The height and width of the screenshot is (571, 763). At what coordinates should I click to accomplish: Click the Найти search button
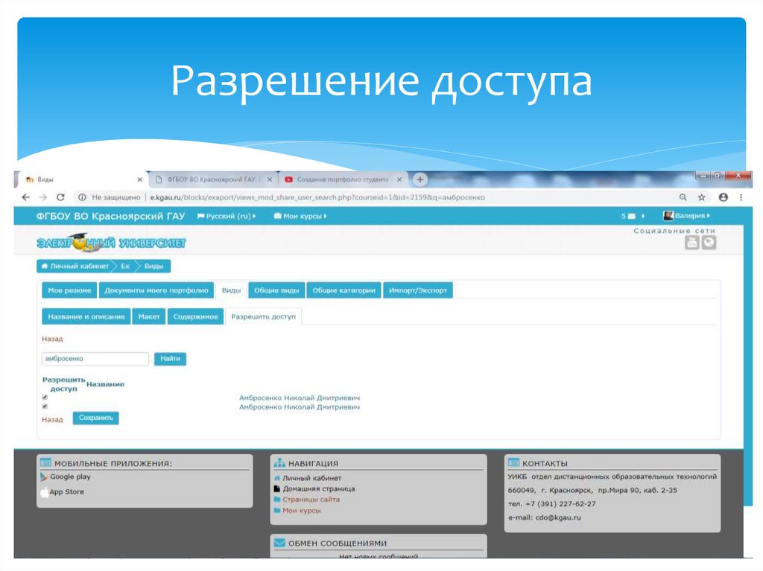click(x=171, y=359)
